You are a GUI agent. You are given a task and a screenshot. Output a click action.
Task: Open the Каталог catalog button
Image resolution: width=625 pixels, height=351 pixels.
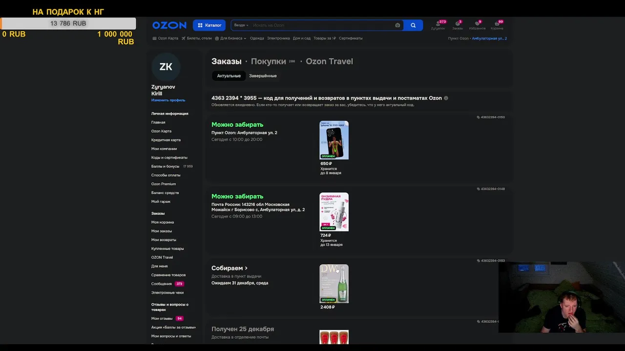[209, 25]
